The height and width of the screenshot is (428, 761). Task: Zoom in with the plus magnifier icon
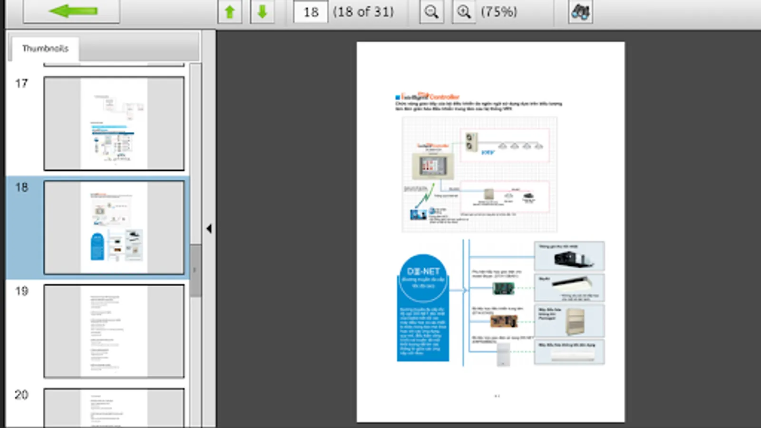coord(464,11)
